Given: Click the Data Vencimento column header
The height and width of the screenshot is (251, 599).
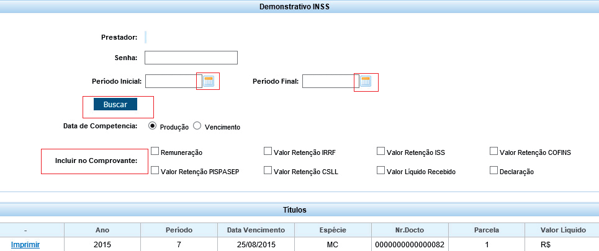Looking at the screenshot, I should coord(256,230).
